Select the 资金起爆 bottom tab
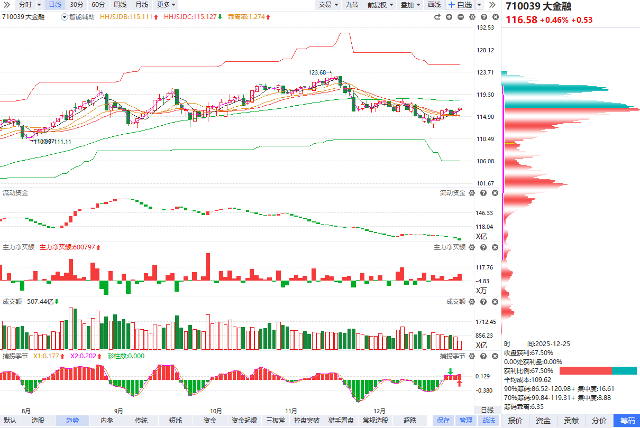640x428 pixels. 244,421
